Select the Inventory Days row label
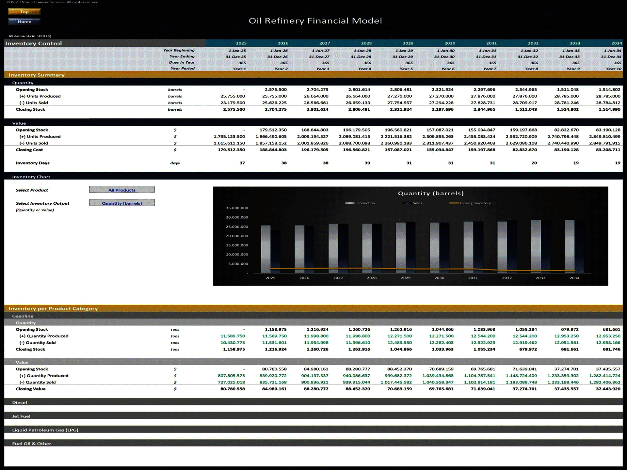 (33, 163)
